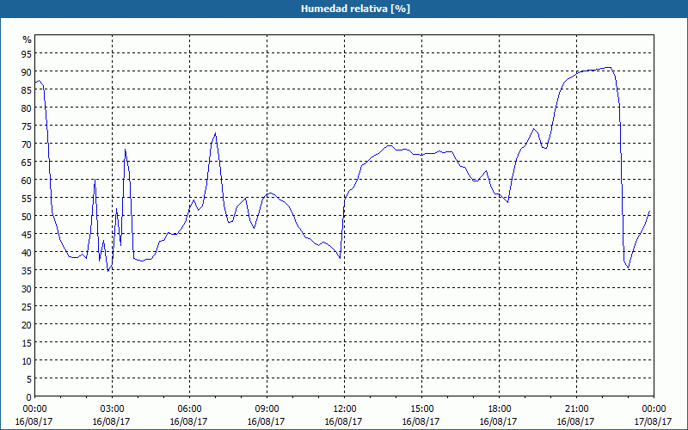Click the humidity minimum just before 12:00
Image resolution: width=688 pixels, height=430 pixels.
[340, 258]
